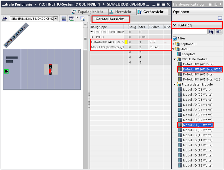This screenshot has width=224, height=170.
Task: Click the search-down icon in the Katalog panel
Action: (212, 32)
